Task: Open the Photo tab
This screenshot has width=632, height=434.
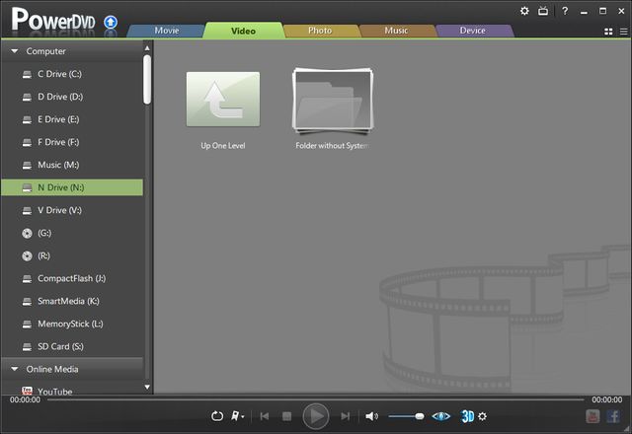Action: pyautogui.click(x=320, y=31)
